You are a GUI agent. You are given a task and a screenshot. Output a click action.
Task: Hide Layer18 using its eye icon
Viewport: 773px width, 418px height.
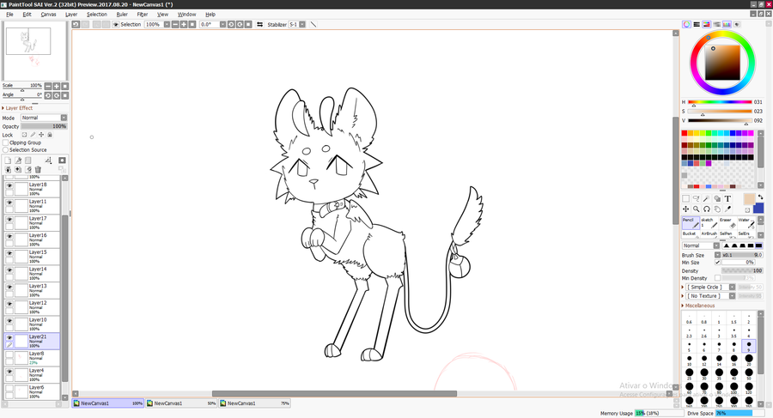(9, 185)
